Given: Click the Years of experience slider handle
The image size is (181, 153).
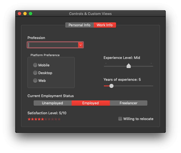Looking at the screenshot, I should point(111,86).
